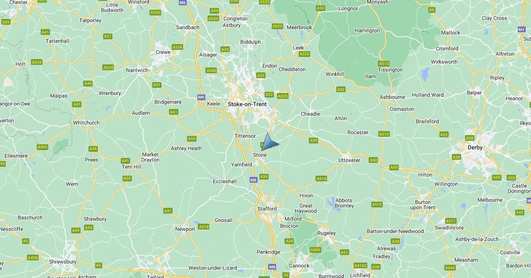The image size is (531, 278).
Task: Select the Uttoxeter town label
Action: (349, 160)
